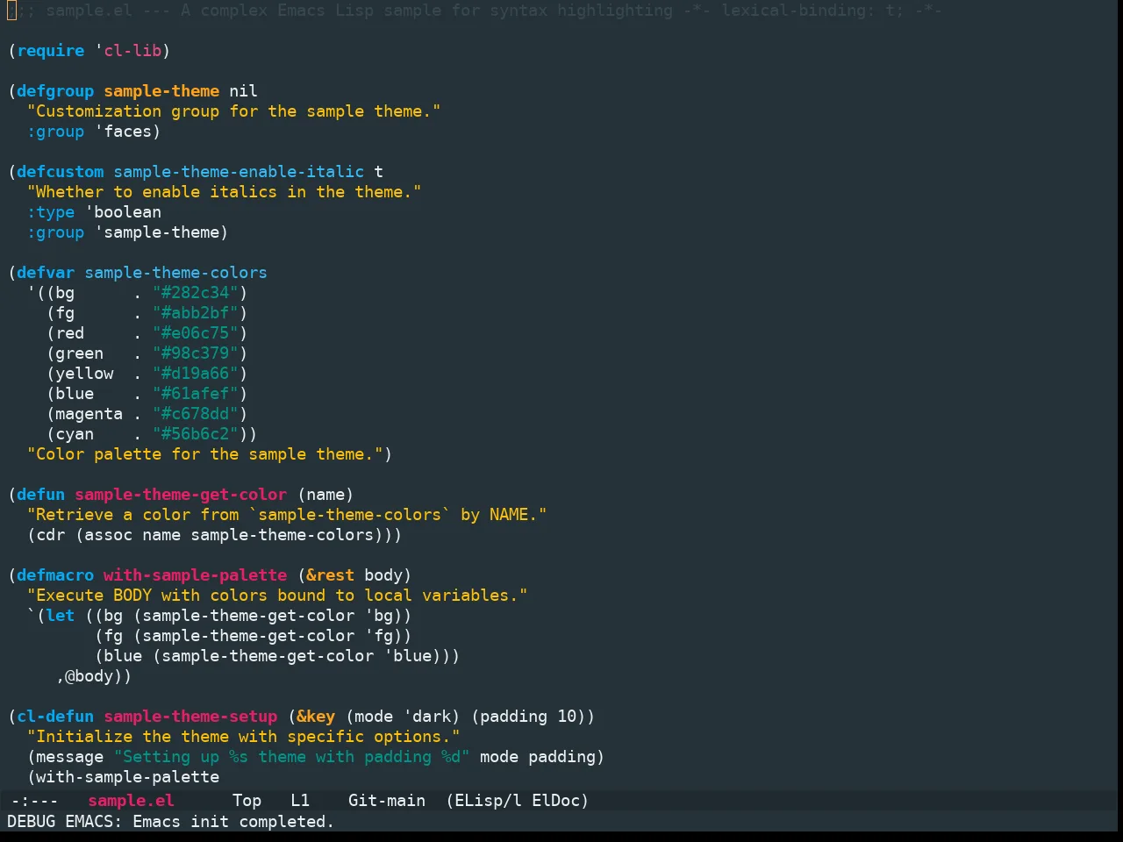1123x842 pixels.
Task: Click the '&rest' keyword
Action: click(x=331, y=575)
